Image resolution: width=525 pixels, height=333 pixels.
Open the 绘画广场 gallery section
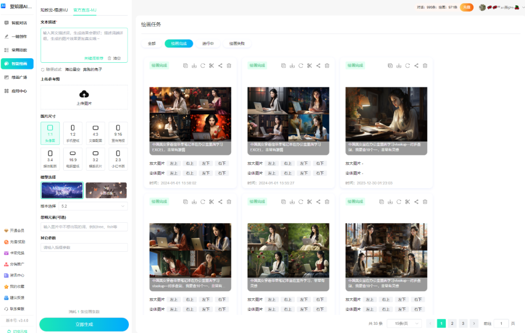tap(17, 77)
